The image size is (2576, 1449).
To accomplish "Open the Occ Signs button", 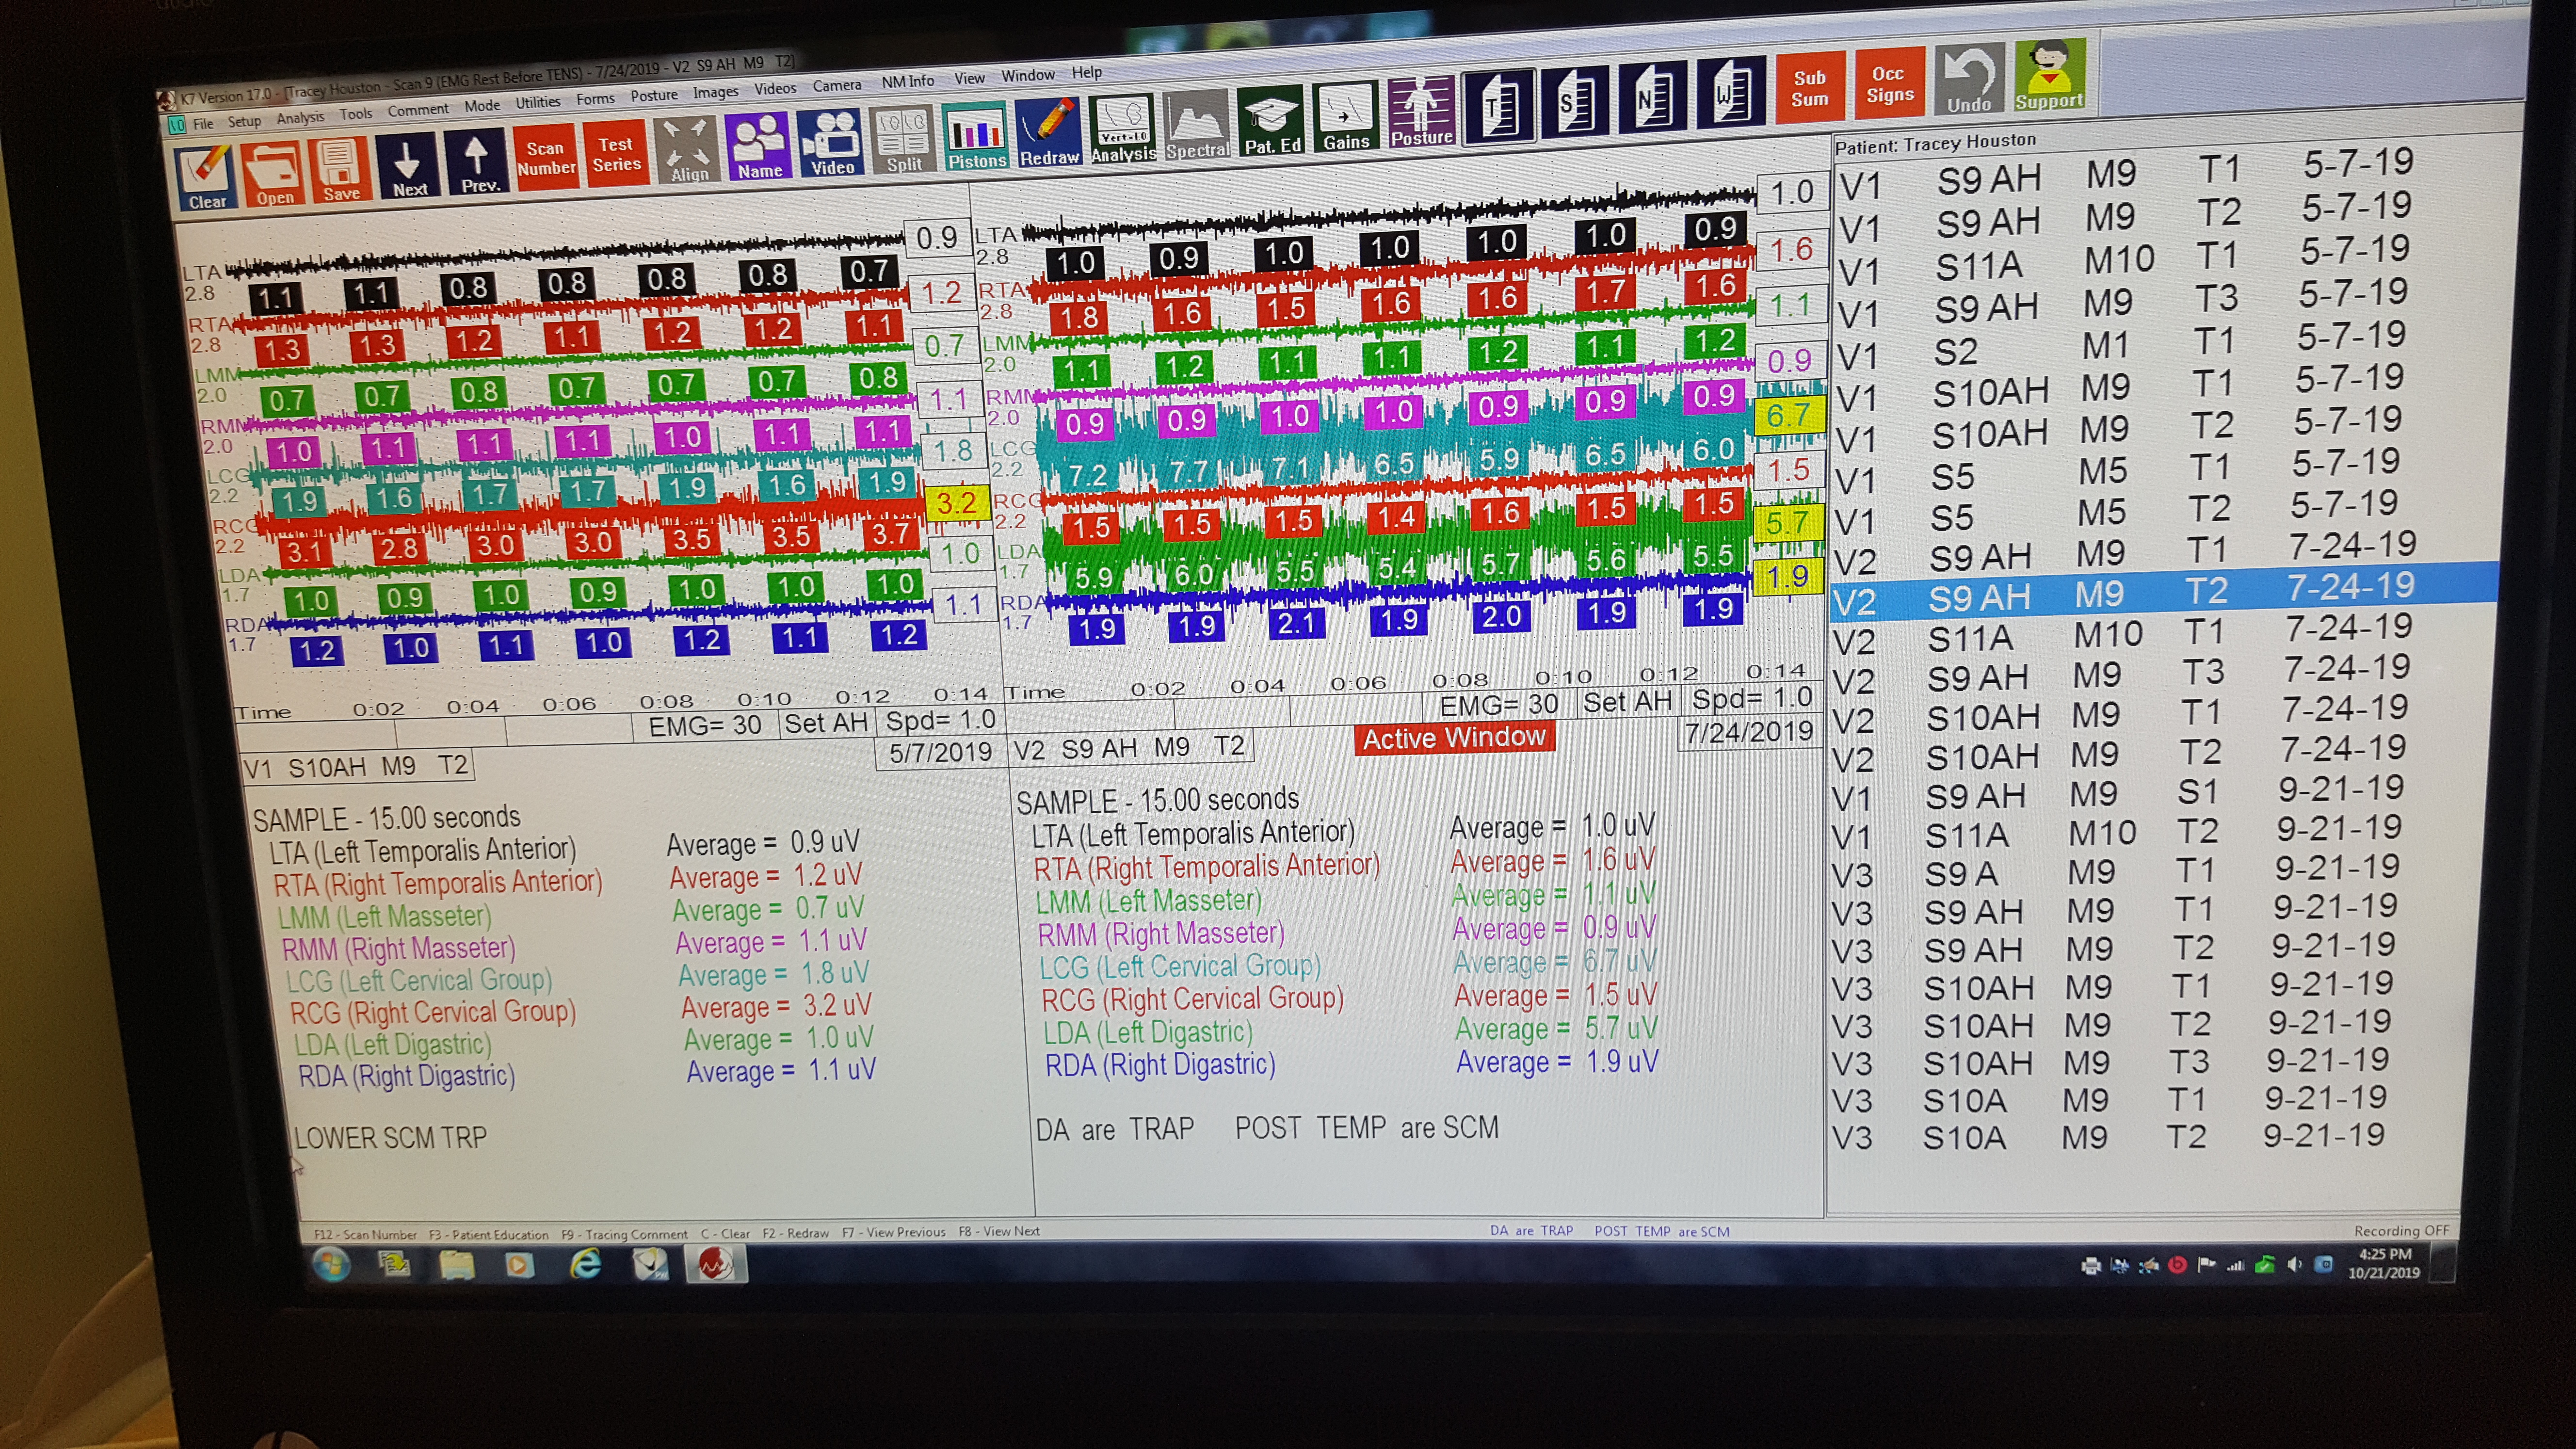I will click(x=1889, y=84).
